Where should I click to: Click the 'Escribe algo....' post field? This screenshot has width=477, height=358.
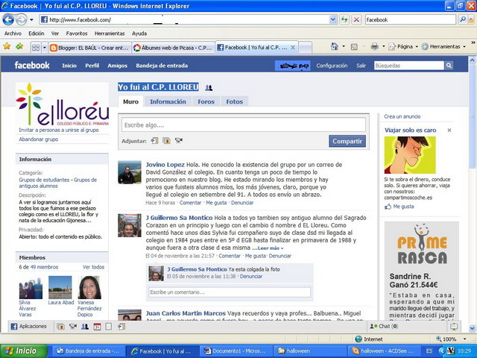pyautogui.click(x=244, y=125)
